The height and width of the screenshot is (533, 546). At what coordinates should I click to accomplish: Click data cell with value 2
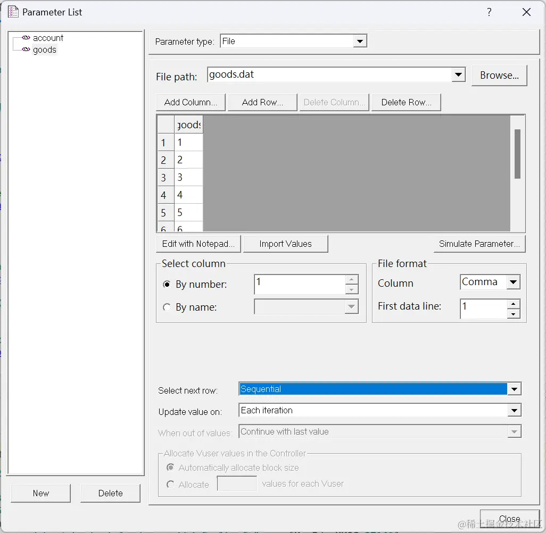(188, 160)
